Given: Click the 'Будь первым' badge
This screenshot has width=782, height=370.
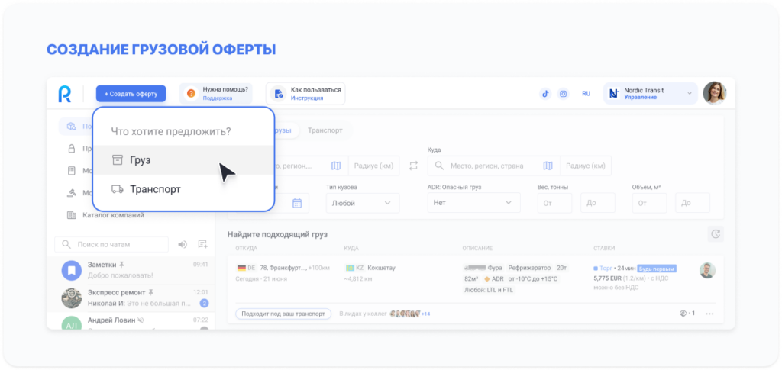Looking at the screenshot, I should (x=657, y=269).
